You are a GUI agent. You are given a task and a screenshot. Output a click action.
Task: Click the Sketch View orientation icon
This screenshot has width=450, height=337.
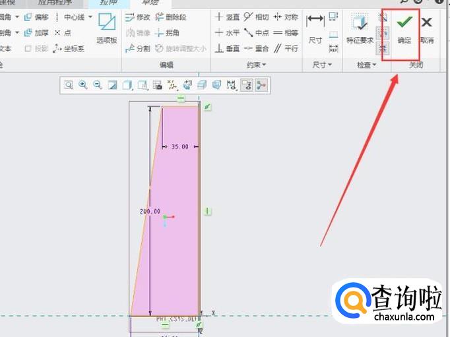[x=187, y=85]
